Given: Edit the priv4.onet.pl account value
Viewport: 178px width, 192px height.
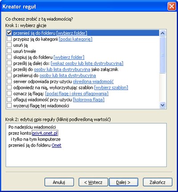Looking at the screenshot, I should click(x=45, y=133).
